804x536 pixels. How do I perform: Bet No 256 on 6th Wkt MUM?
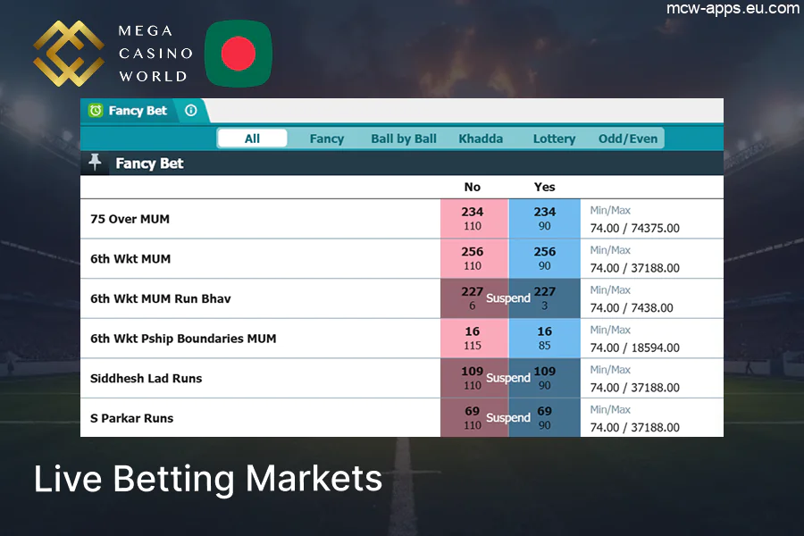pos(474,258)
